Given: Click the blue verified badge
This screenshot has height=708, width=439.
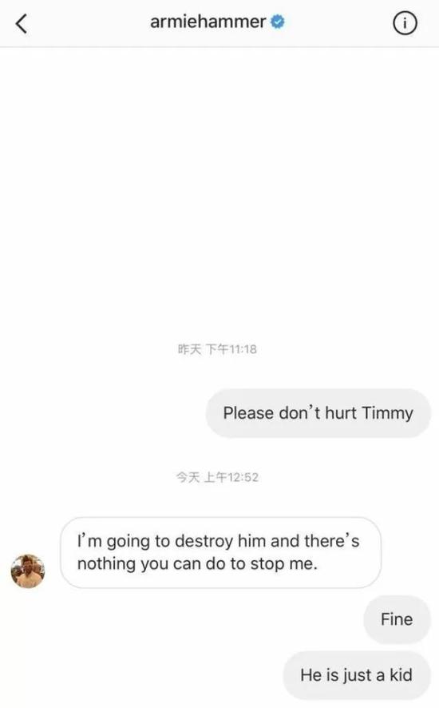Looking at the screenshot, I should coord(278,22).
